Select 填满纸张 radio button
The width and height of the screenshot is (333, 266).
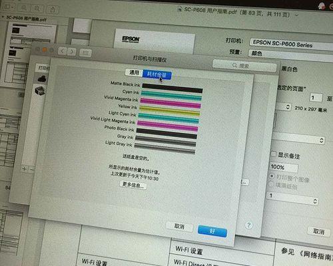[271, 184]
